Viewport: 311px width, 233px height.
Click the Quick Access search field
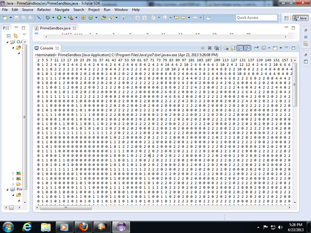click(x=257, y=18)
